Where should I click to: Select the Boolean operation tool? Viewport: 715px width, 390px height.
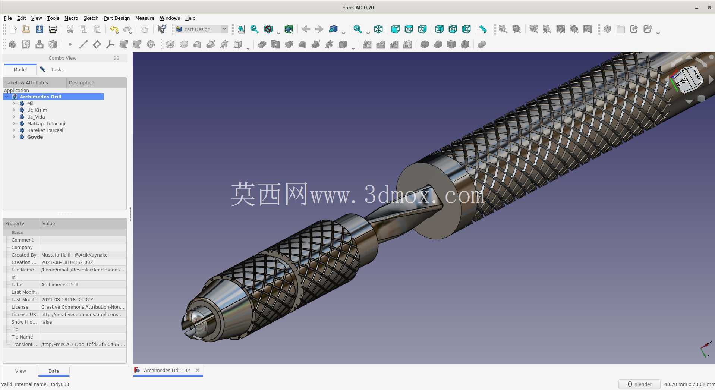point(482,45)
